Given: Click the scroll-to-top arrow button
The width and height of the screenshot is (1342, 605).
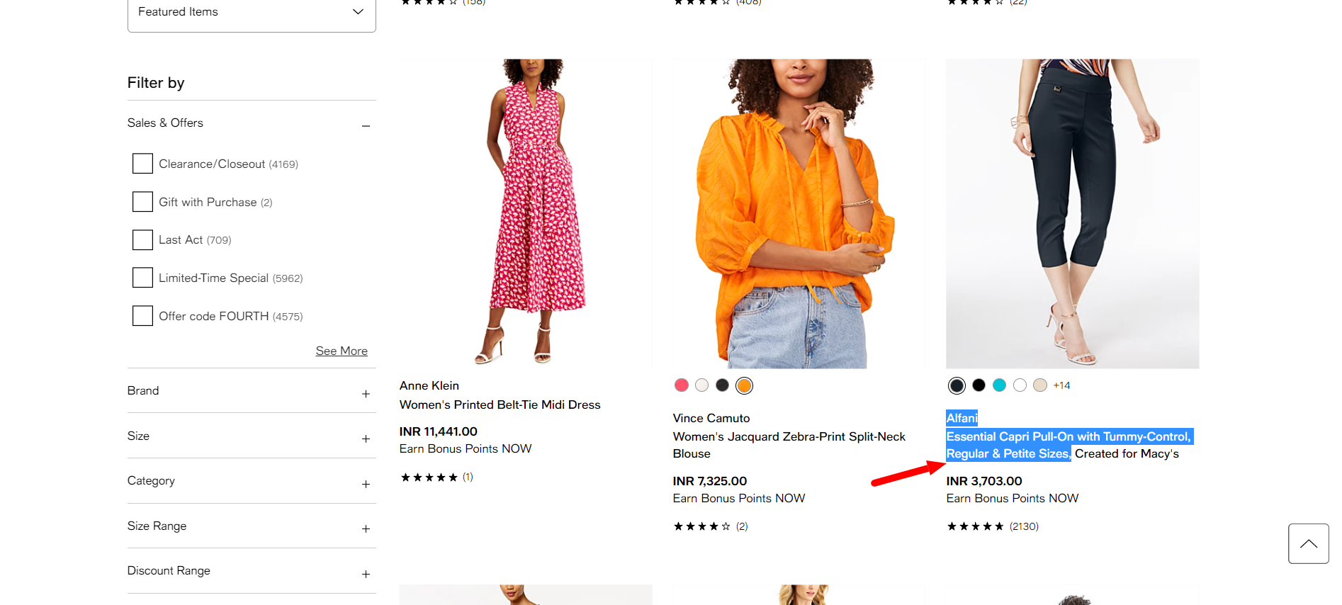Looking at the screenshot, I should click(x=1308, y=543).
